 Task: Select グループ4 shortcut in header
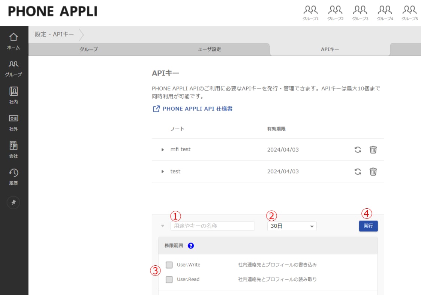[385, 13]
